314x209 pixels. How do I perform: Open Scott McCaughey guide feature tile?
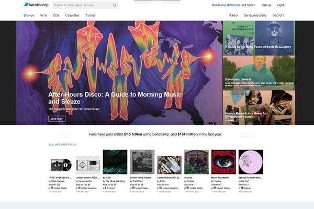pos(259,38)
